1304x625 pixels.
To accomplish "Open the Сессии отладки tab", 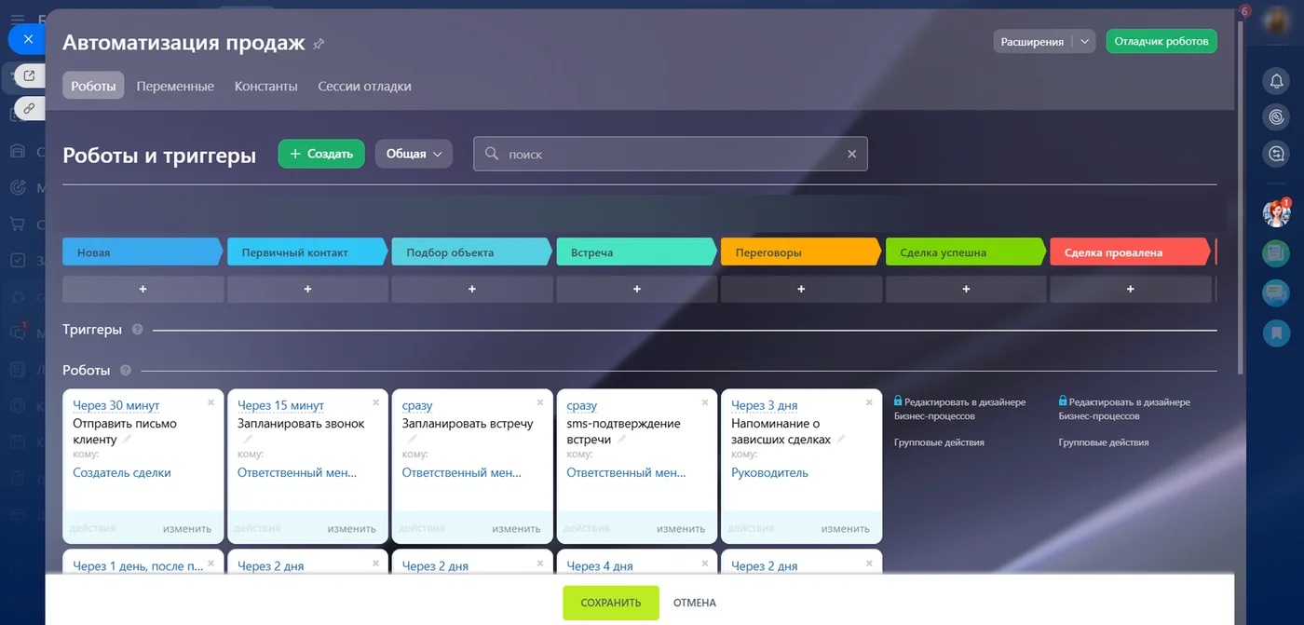I will pyautogui.click(x=364, y=86).
